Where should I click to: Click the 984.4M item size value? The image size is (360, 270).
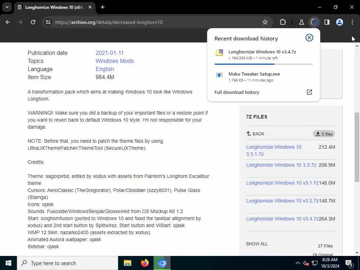tap(105, 77)
